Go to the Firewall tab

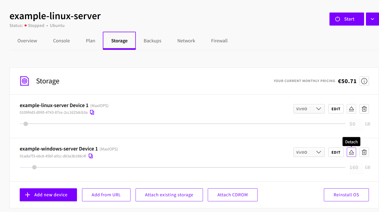219,41
